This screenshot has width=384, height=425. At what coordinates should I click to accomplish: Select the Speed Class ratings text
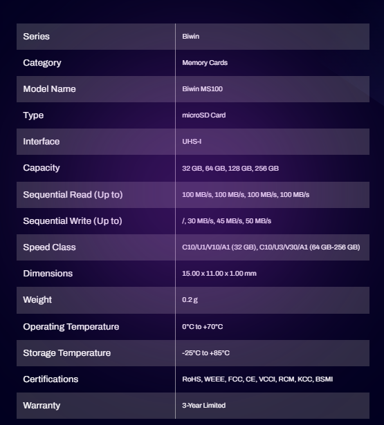271,247
